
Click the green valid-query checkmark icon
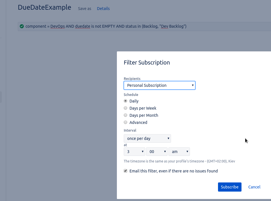22,26
